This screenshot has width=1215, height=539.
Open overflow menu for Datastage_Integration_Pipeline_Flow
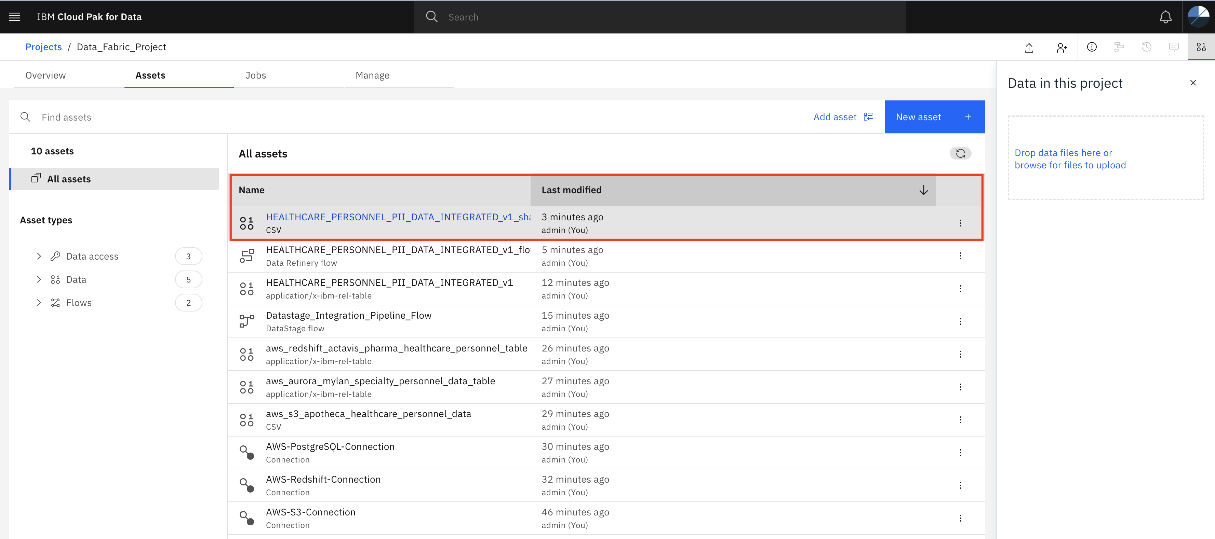click(960, 321)
